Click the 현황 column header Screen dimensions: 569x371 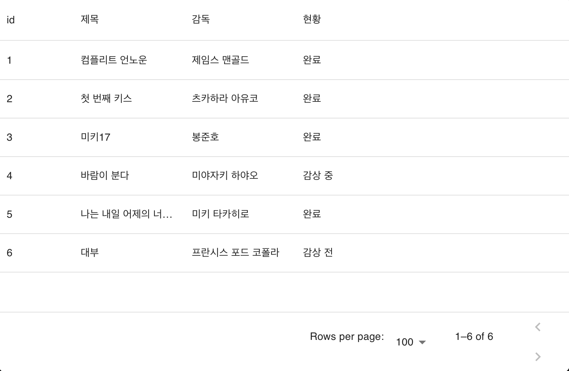[x=311, y=20]
